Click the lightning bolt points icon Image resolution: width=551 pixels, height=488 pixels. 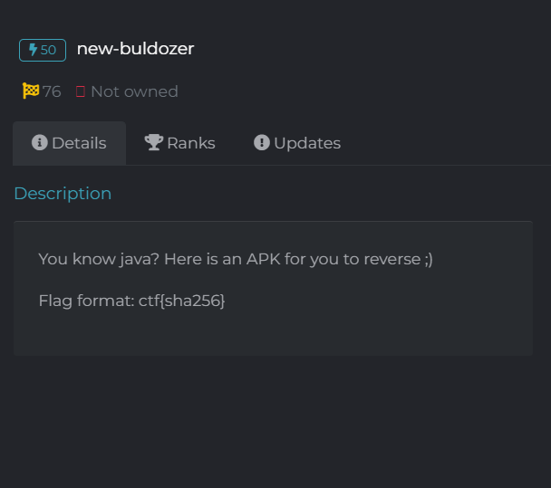(33, 50)
